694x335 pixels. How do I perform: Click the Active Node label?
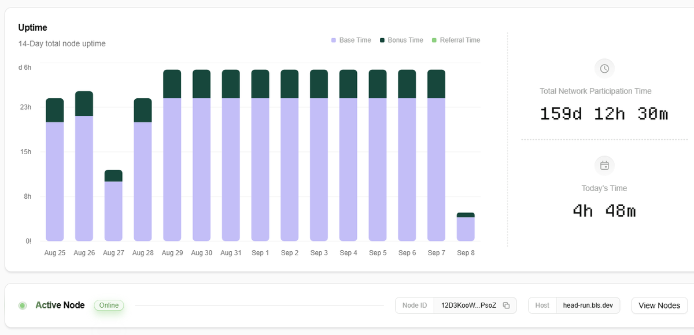click(x=60, y=306)
